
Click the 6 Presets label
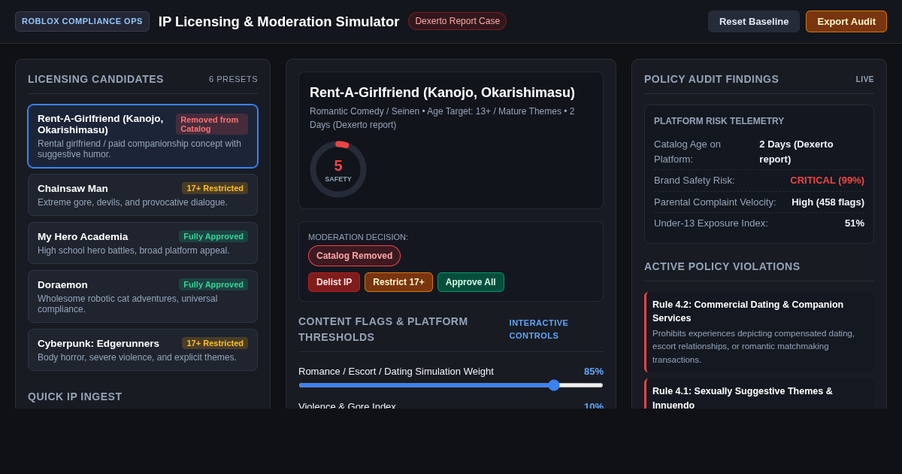tap(233, 79)
